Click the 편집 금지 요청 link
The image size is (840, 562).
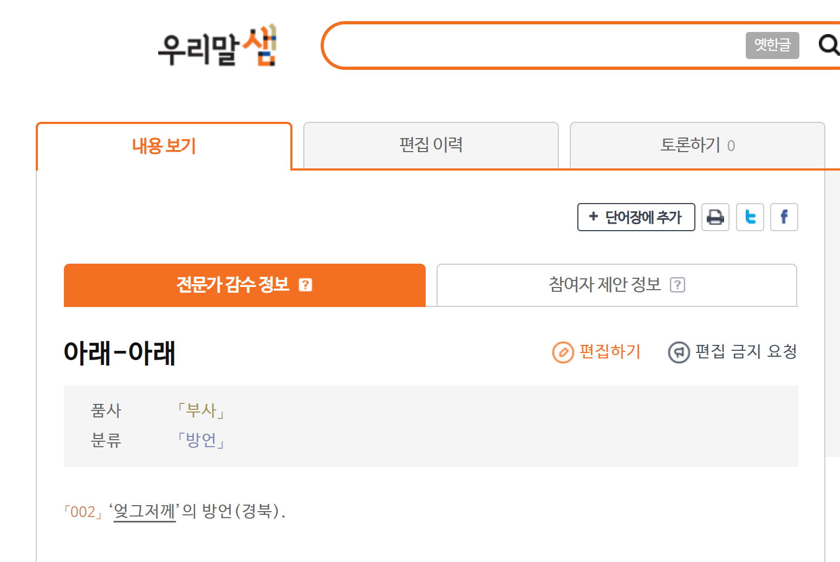746,352
